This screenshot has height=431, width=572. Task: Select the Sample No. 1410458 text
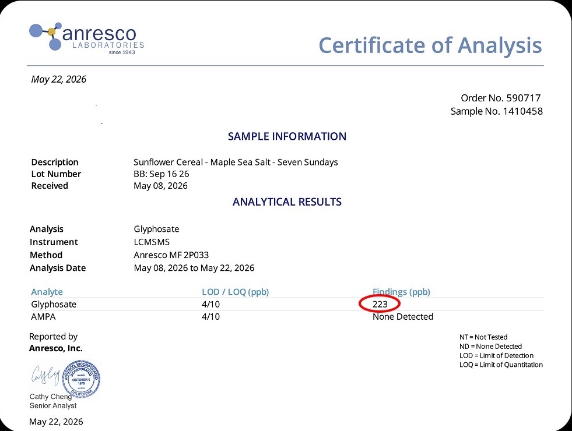click(496, 111)
